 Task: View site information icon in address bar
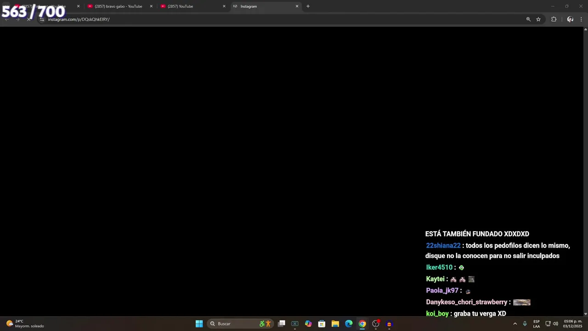42,19
